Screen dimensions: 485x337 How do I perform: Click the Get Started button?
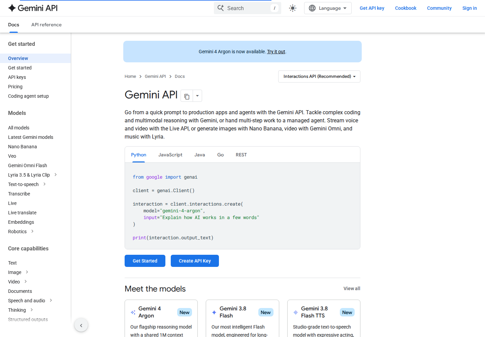145,261
